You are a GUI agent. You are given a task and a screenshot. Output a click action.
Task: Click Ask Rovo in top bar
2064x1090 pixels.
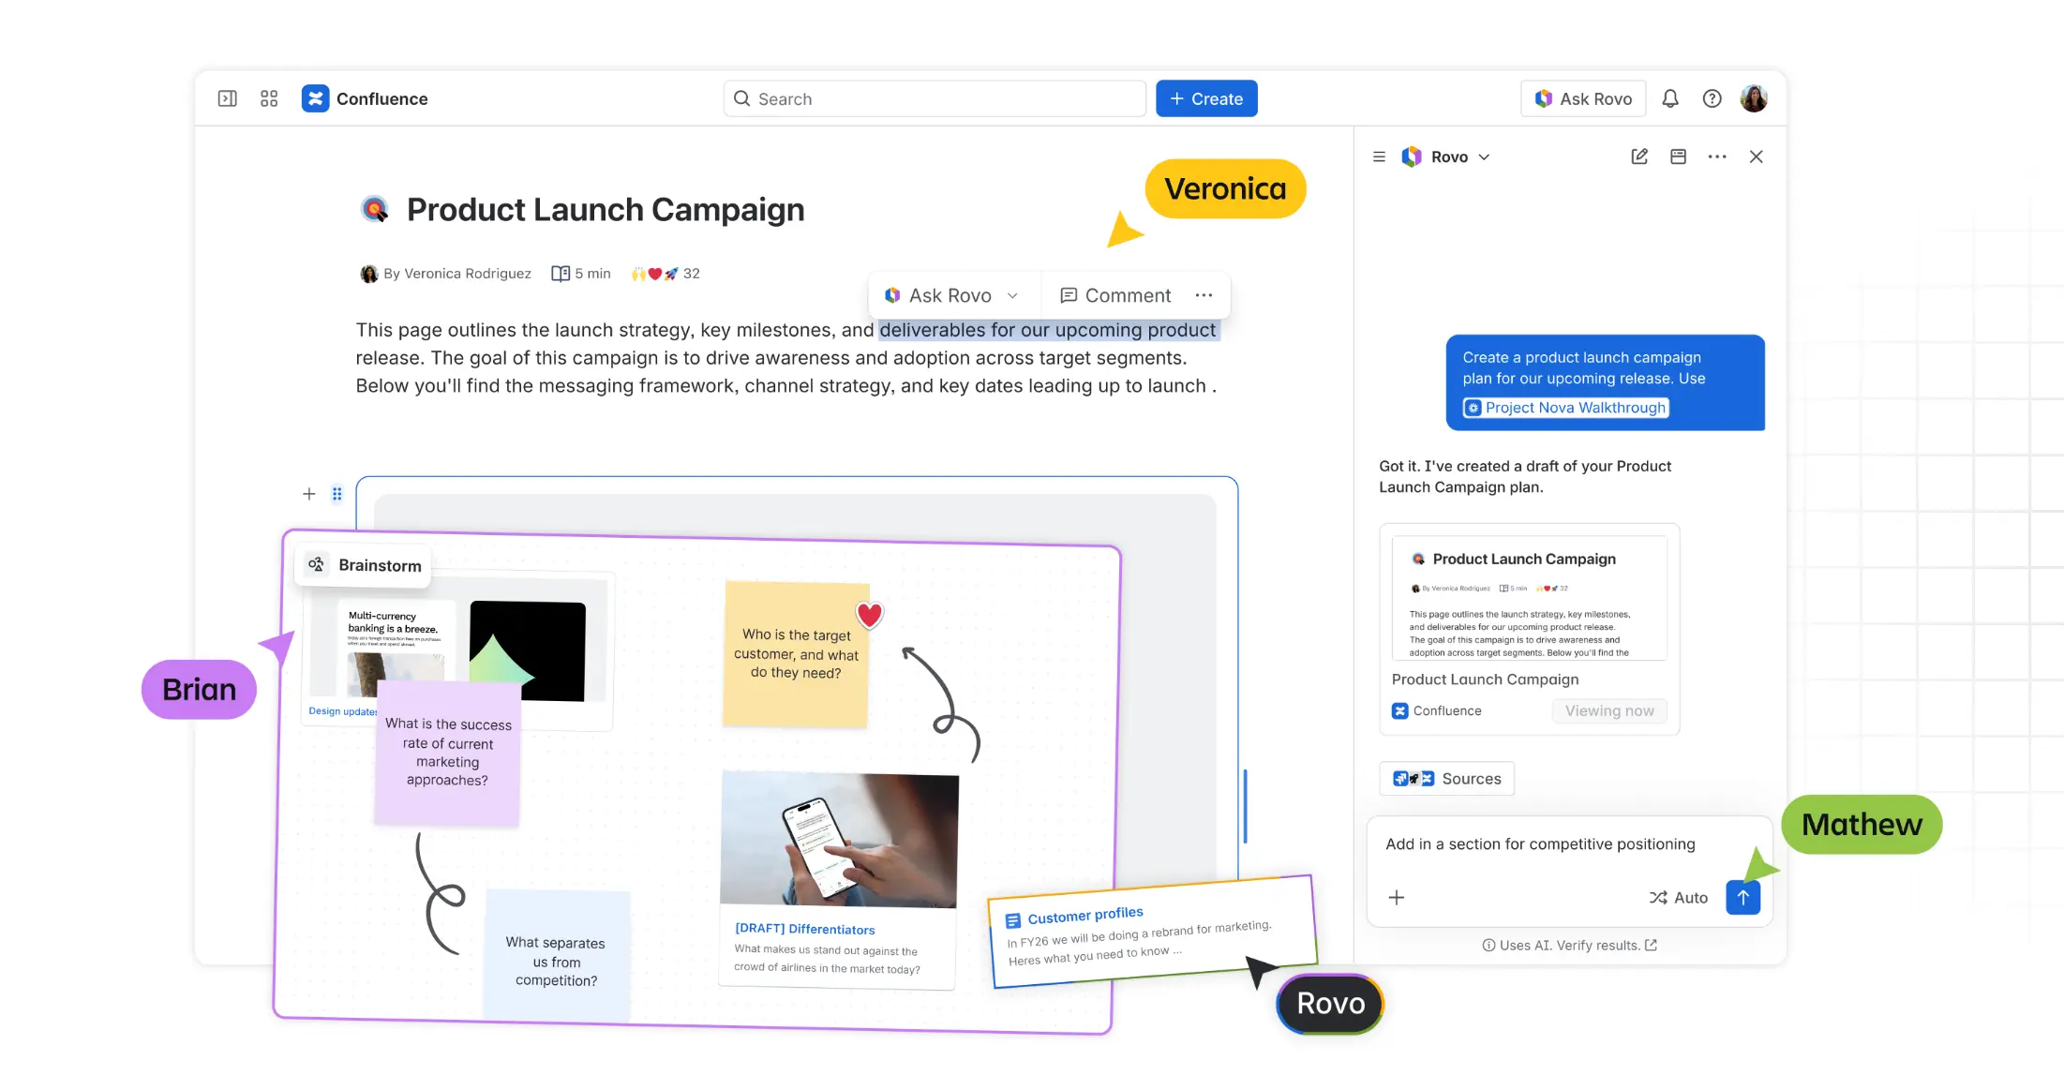(x=1583, y=98)
